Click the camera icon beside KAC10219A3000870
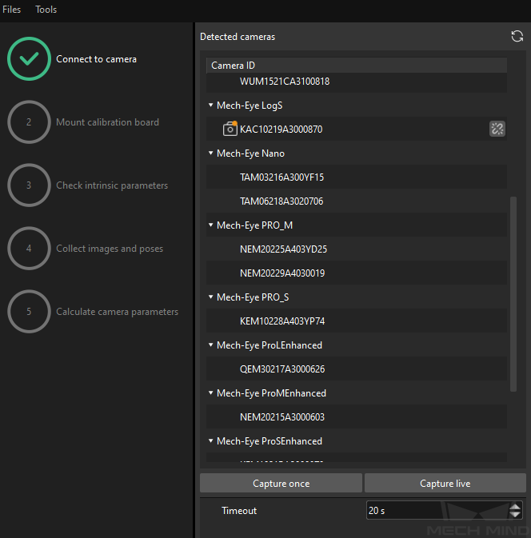This screenshot has width=531, height=538. tap(230, 129)
